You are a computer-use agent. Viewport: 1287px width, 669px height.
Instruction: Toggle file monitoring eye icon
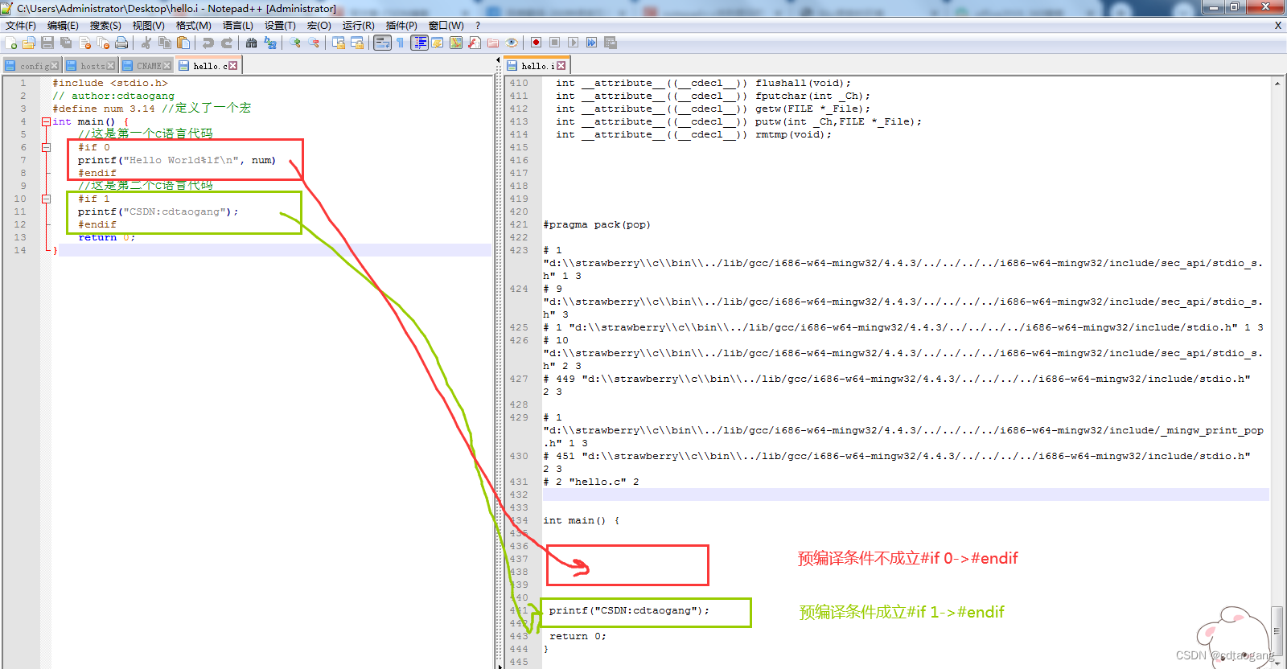[x=512, y=43]
